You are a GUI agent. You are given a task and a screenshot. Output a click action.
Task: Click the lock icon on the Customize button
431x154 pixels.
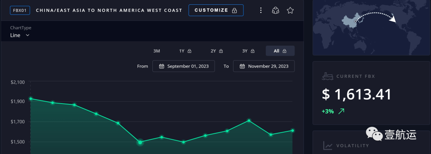click(234, 10)
